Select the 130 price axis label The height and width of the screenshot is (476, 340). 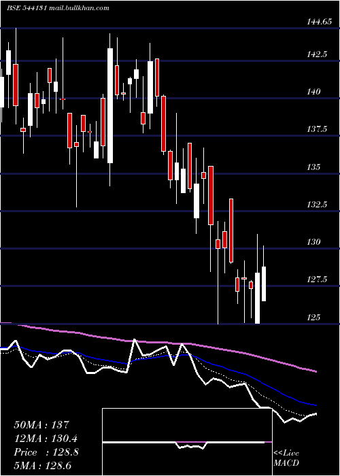tap(313, 242)
